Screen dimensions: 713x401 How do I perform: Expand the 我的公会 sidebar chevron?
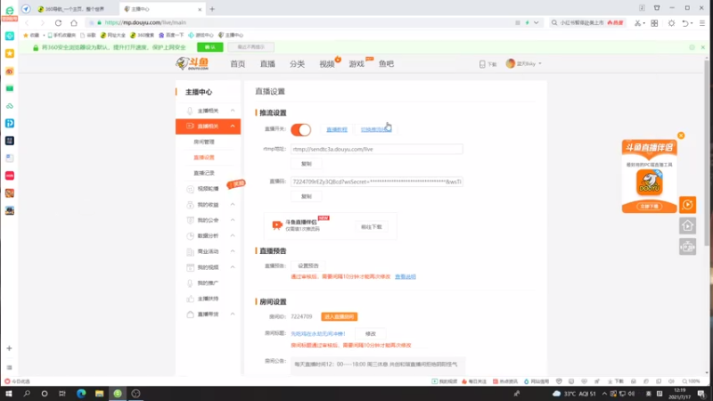tap(233, 220)
